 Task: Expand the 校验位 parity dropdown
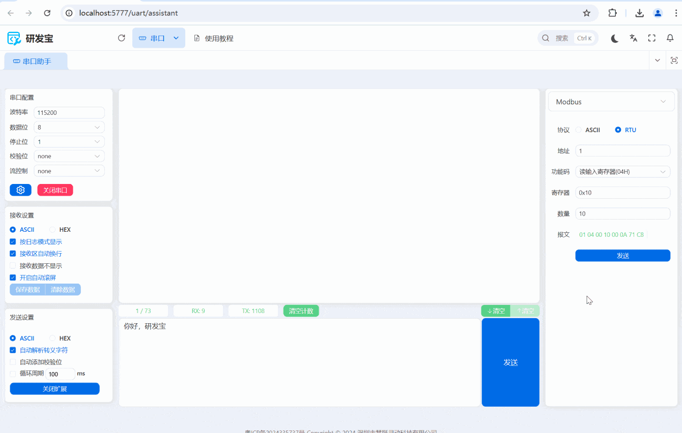(x=69, y=157)
